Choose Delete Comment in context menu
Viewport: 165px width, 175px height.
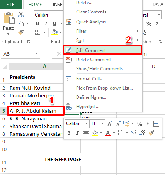94,60
